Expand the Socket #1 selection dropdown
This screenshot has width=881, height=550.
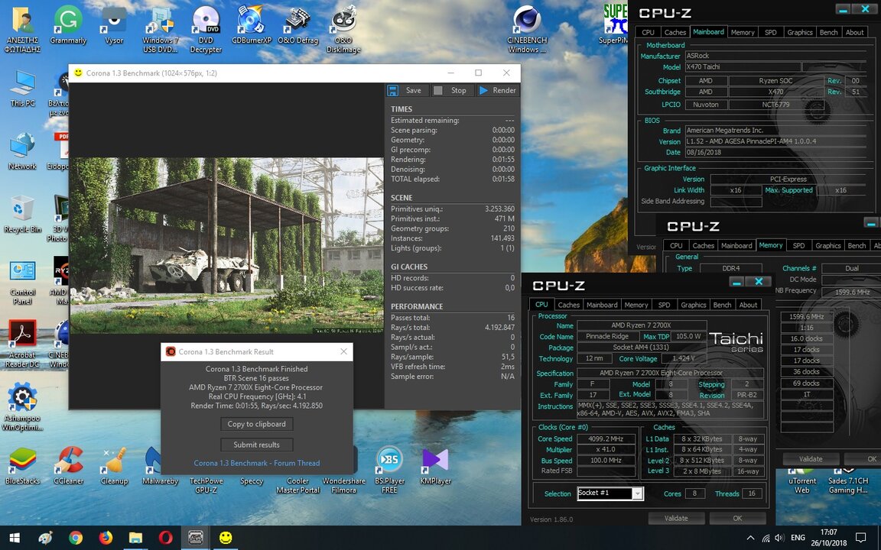pos(637,493)
